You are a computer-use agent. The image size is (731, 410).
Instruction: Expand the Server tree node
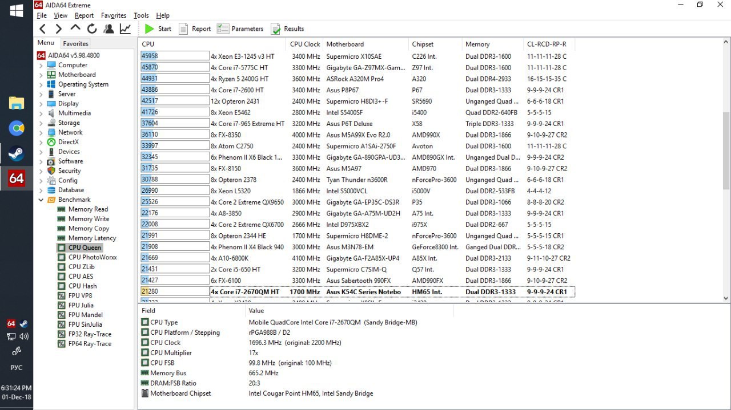click(x=41, y=94)
